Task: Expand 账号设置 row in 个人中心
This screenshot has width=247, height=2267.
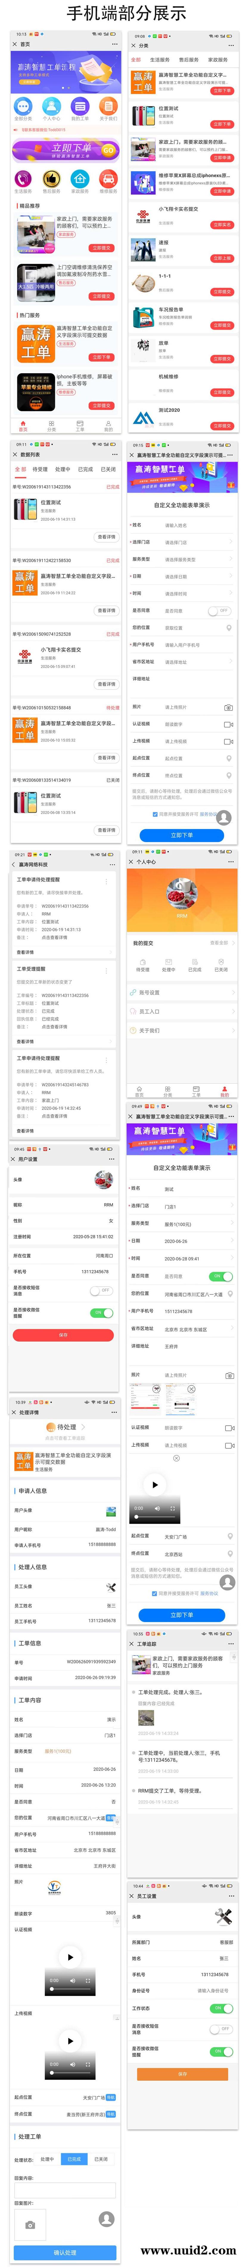Action: 183,993
